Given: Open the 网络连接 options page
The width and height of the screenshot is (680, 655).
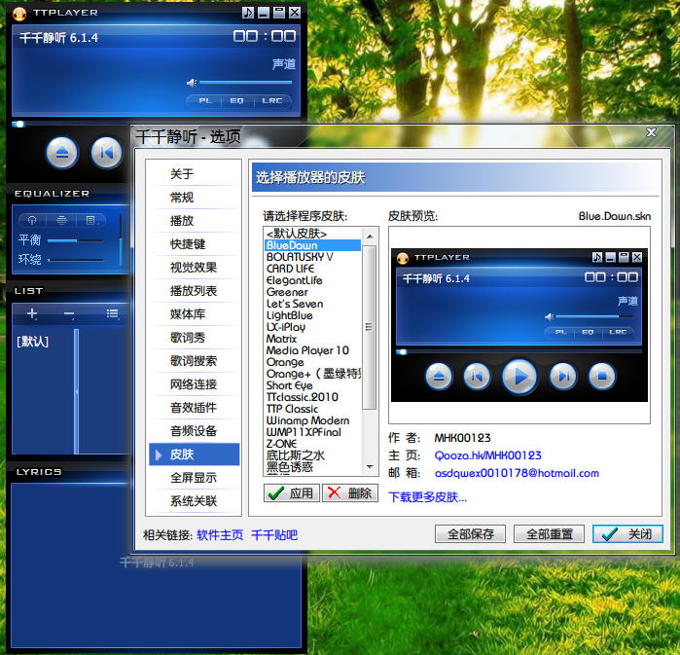Looking at the screenshot, I should click(x=195, y=384).
